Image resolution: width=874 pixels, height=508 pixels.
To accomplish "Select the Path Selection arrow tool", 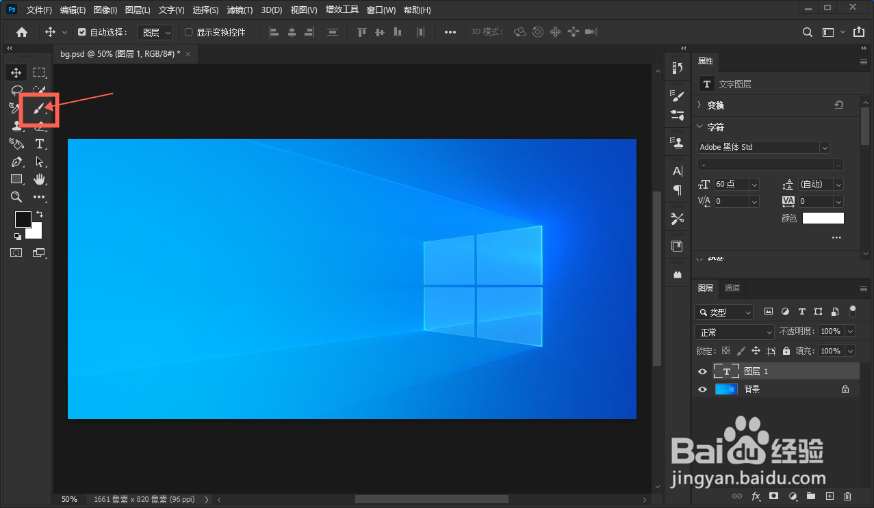I will [40, 161].
